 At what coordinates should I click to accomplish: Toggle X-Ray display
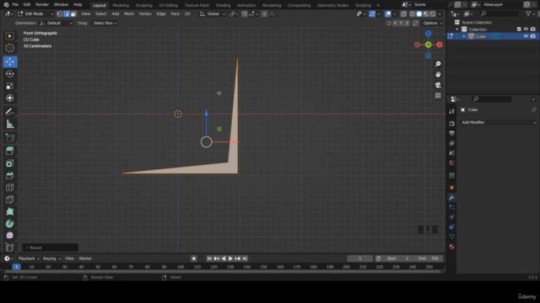[x=403, y=14]
